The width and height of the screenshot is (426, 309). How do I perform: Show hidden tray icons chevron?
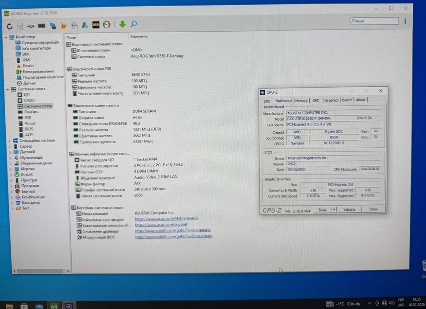coord(369,303)
